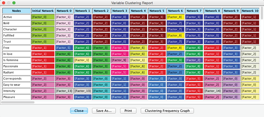The width and height of the screenshot is (264, 117).
Task: Click the "Easy to wear" node cell
Action: pyautogui.click(x=16, y=85)
